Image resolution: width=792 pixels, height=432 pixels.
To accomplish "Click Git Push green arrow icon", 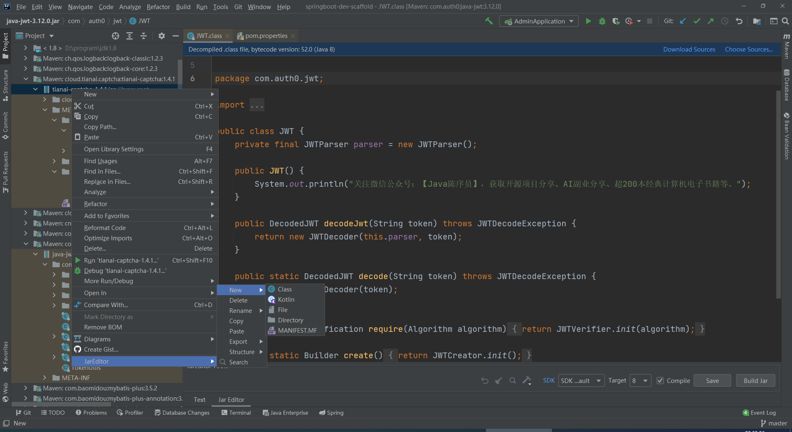I will pos(710,21).
